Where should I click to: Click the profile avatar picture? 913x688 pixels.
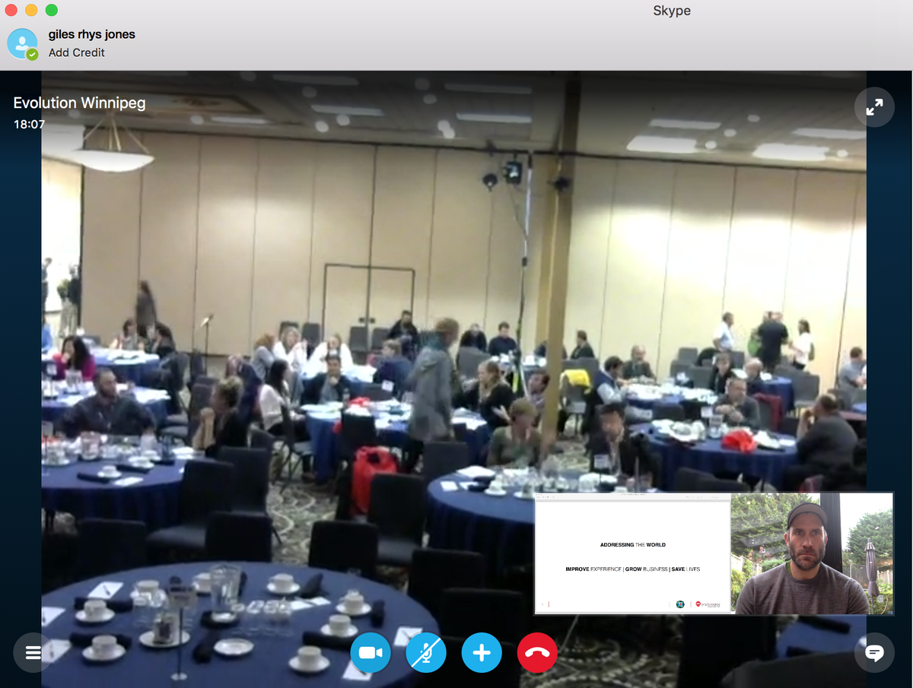tap(23, 43)
